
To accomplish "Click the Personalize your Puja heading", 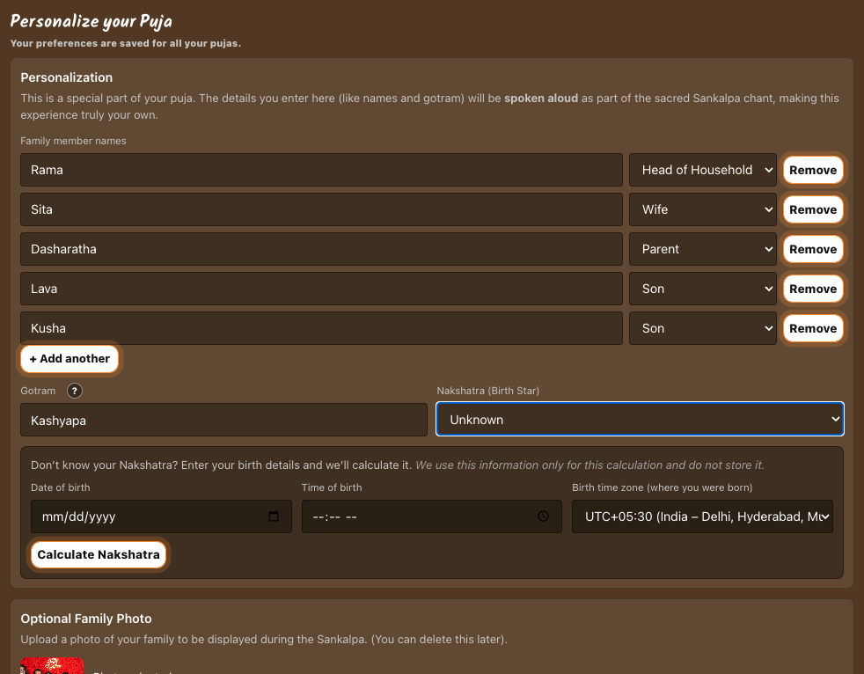I will click(91, 21).
